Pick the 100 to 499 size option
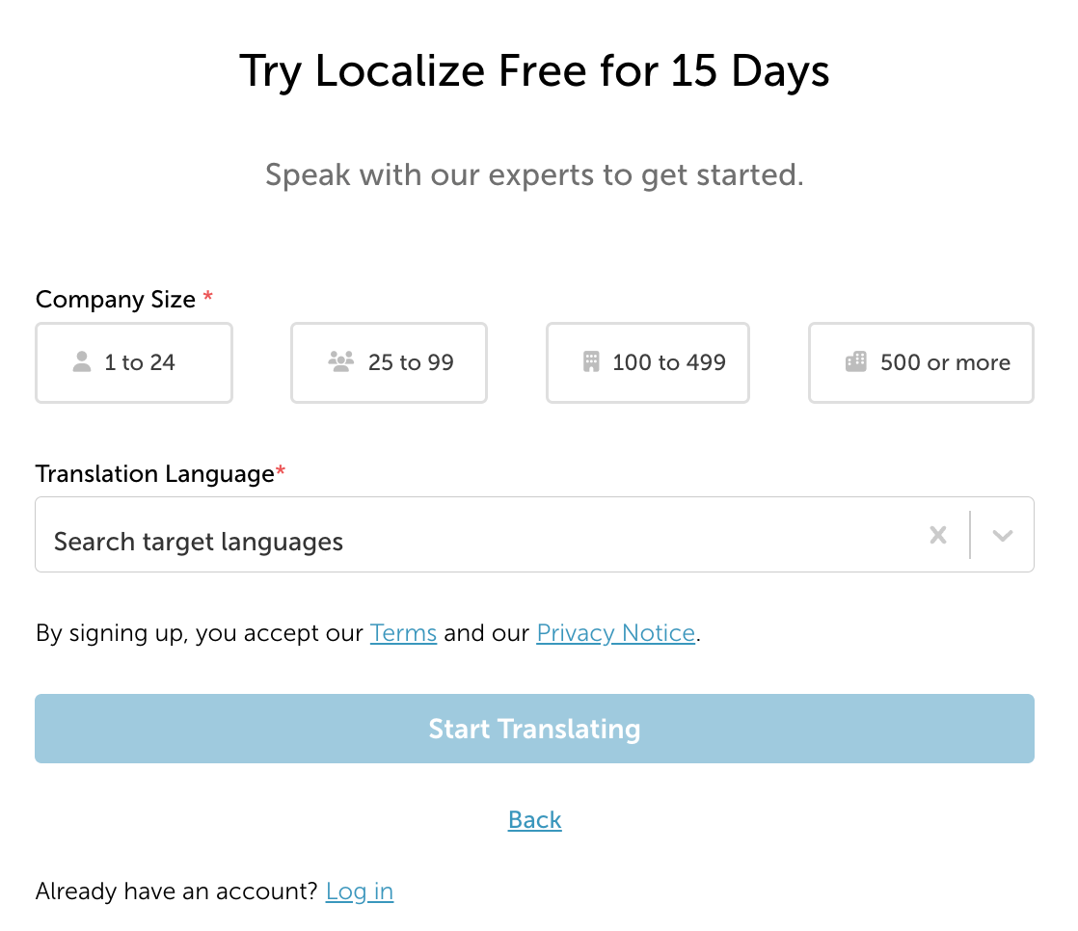 pos(648,362)
